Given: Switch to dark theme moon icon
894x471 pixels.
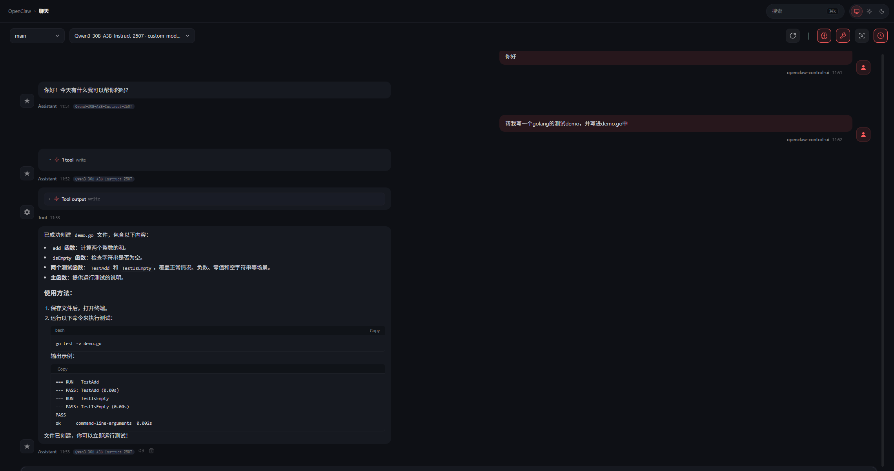Looking at the screenshot, I should point(882,11).
